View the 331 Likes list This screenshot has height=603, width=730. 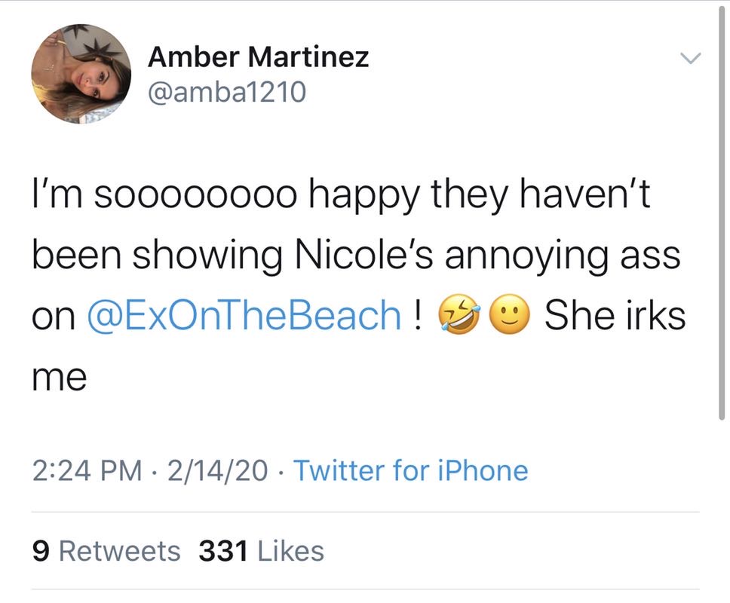pyautogui.click(x=261, y=551)
